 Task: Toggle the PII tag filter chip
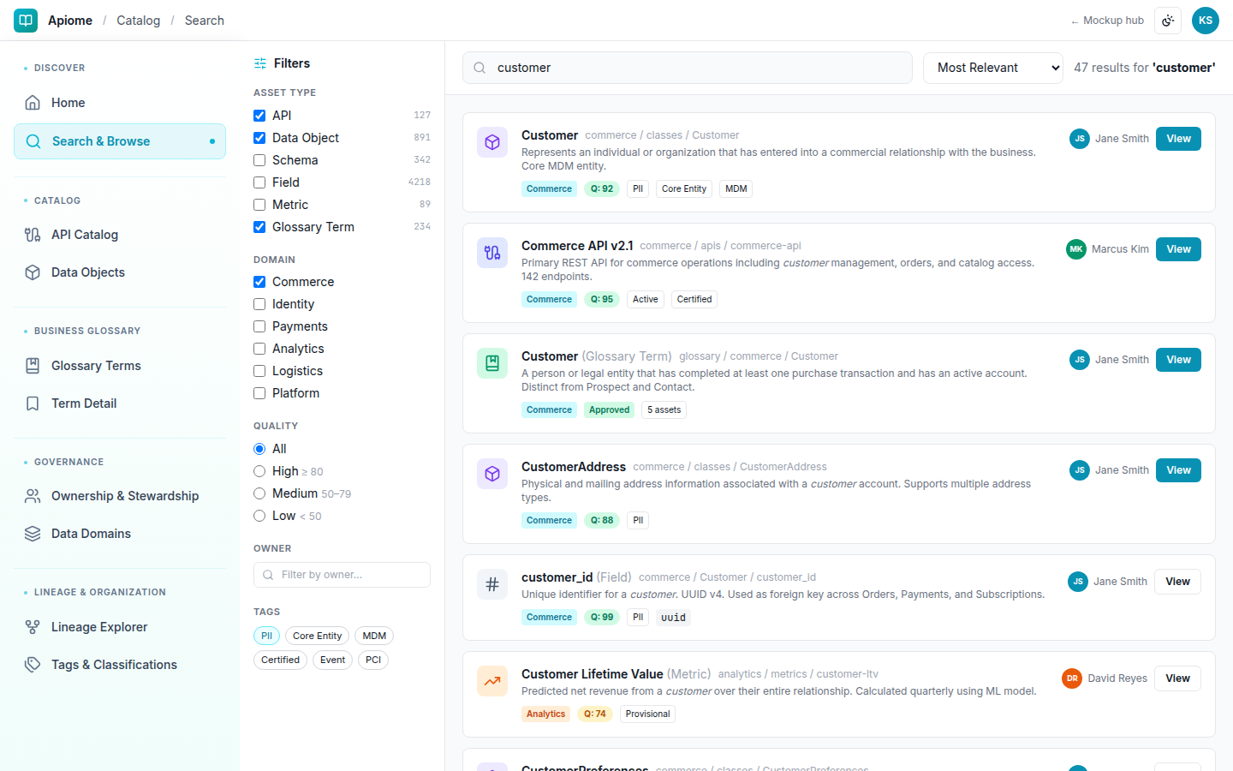tap(266, 636)
